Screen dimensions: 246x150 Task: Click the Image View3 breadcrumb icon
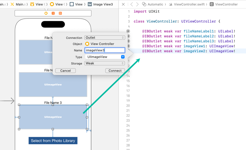pyautogui.click(x=90, y=4)
